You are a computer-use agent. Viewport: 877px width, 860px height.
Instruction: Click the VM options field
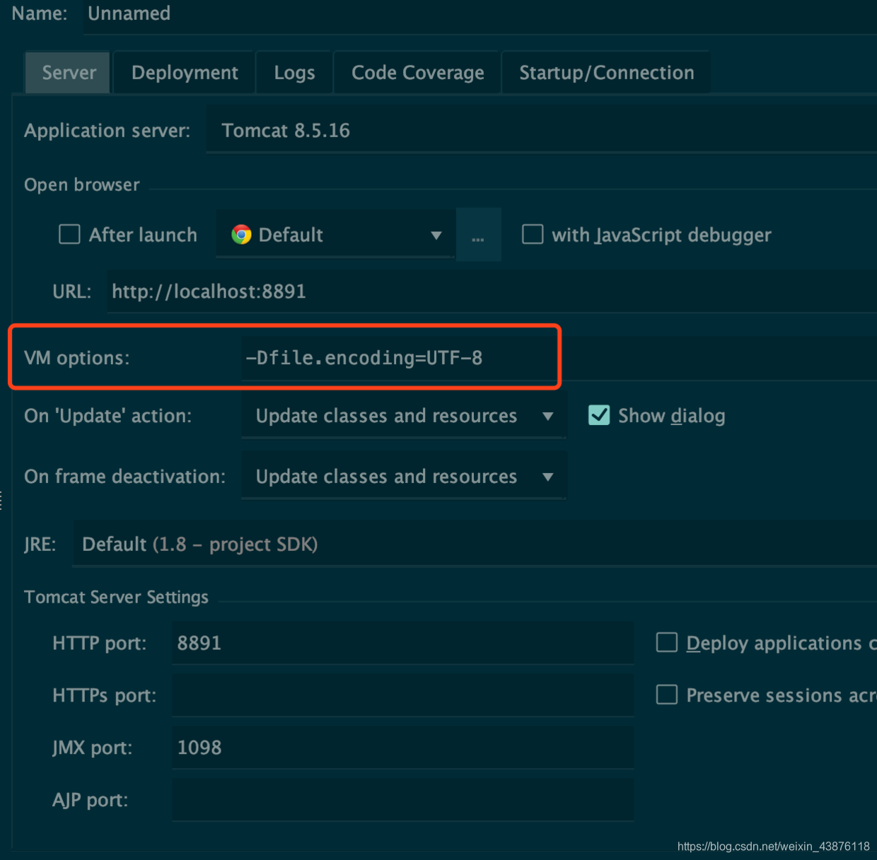click(x=559, y=358)
